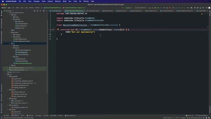This screenshot has width=211, height=119.
Task: Click the red Stop icon in toolbar
Action: click(170, 8)
